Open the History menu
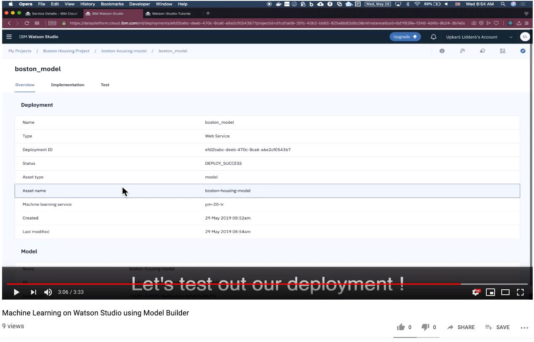This screenshot has height=342, width=534. point(88,4)
